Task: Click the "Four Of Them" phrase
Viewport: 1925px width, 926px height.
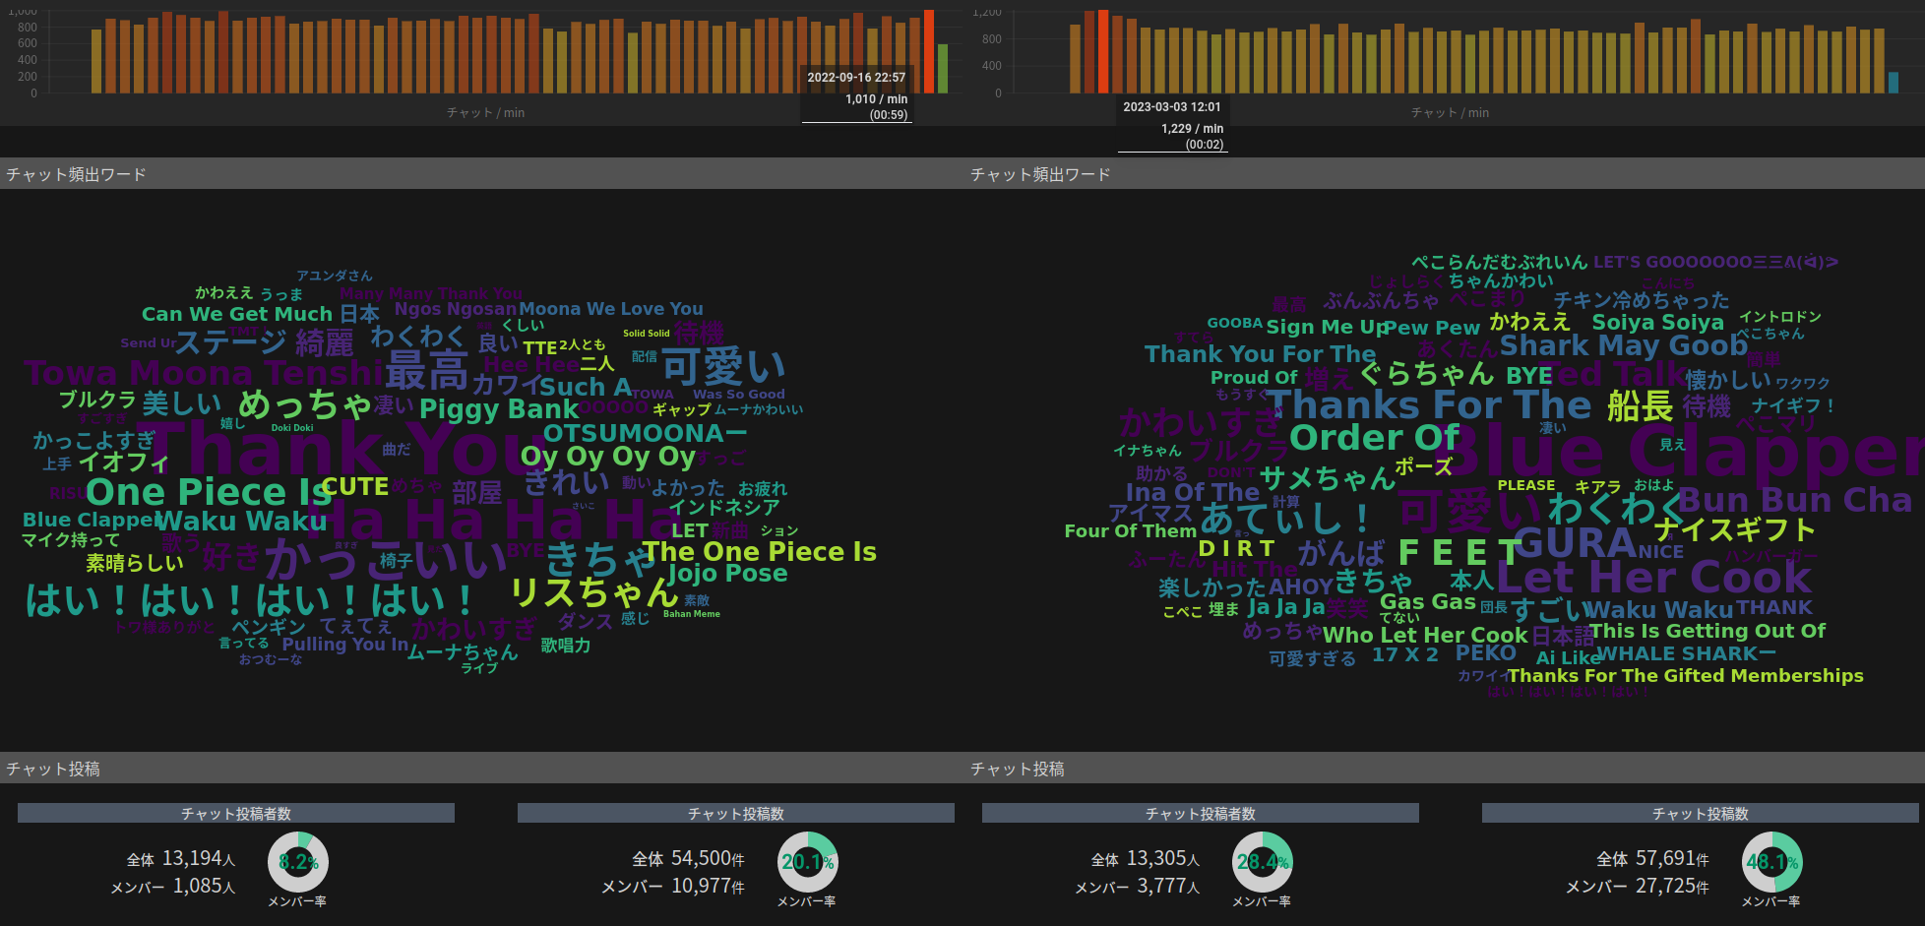Action: click(1131, 531)
